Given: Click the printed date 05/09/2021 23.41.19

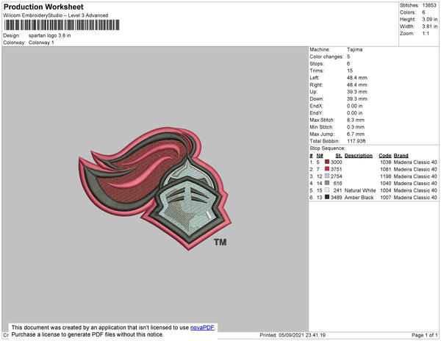Looking at the screenshot, I should coord(302,335).
